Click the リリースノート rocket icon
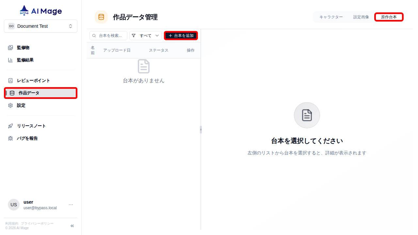This screenshot has height=235, width=418. [10, 126]
